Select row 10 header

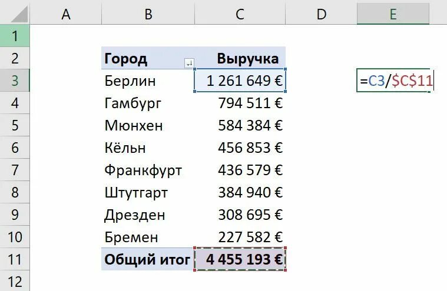point(15,237)
